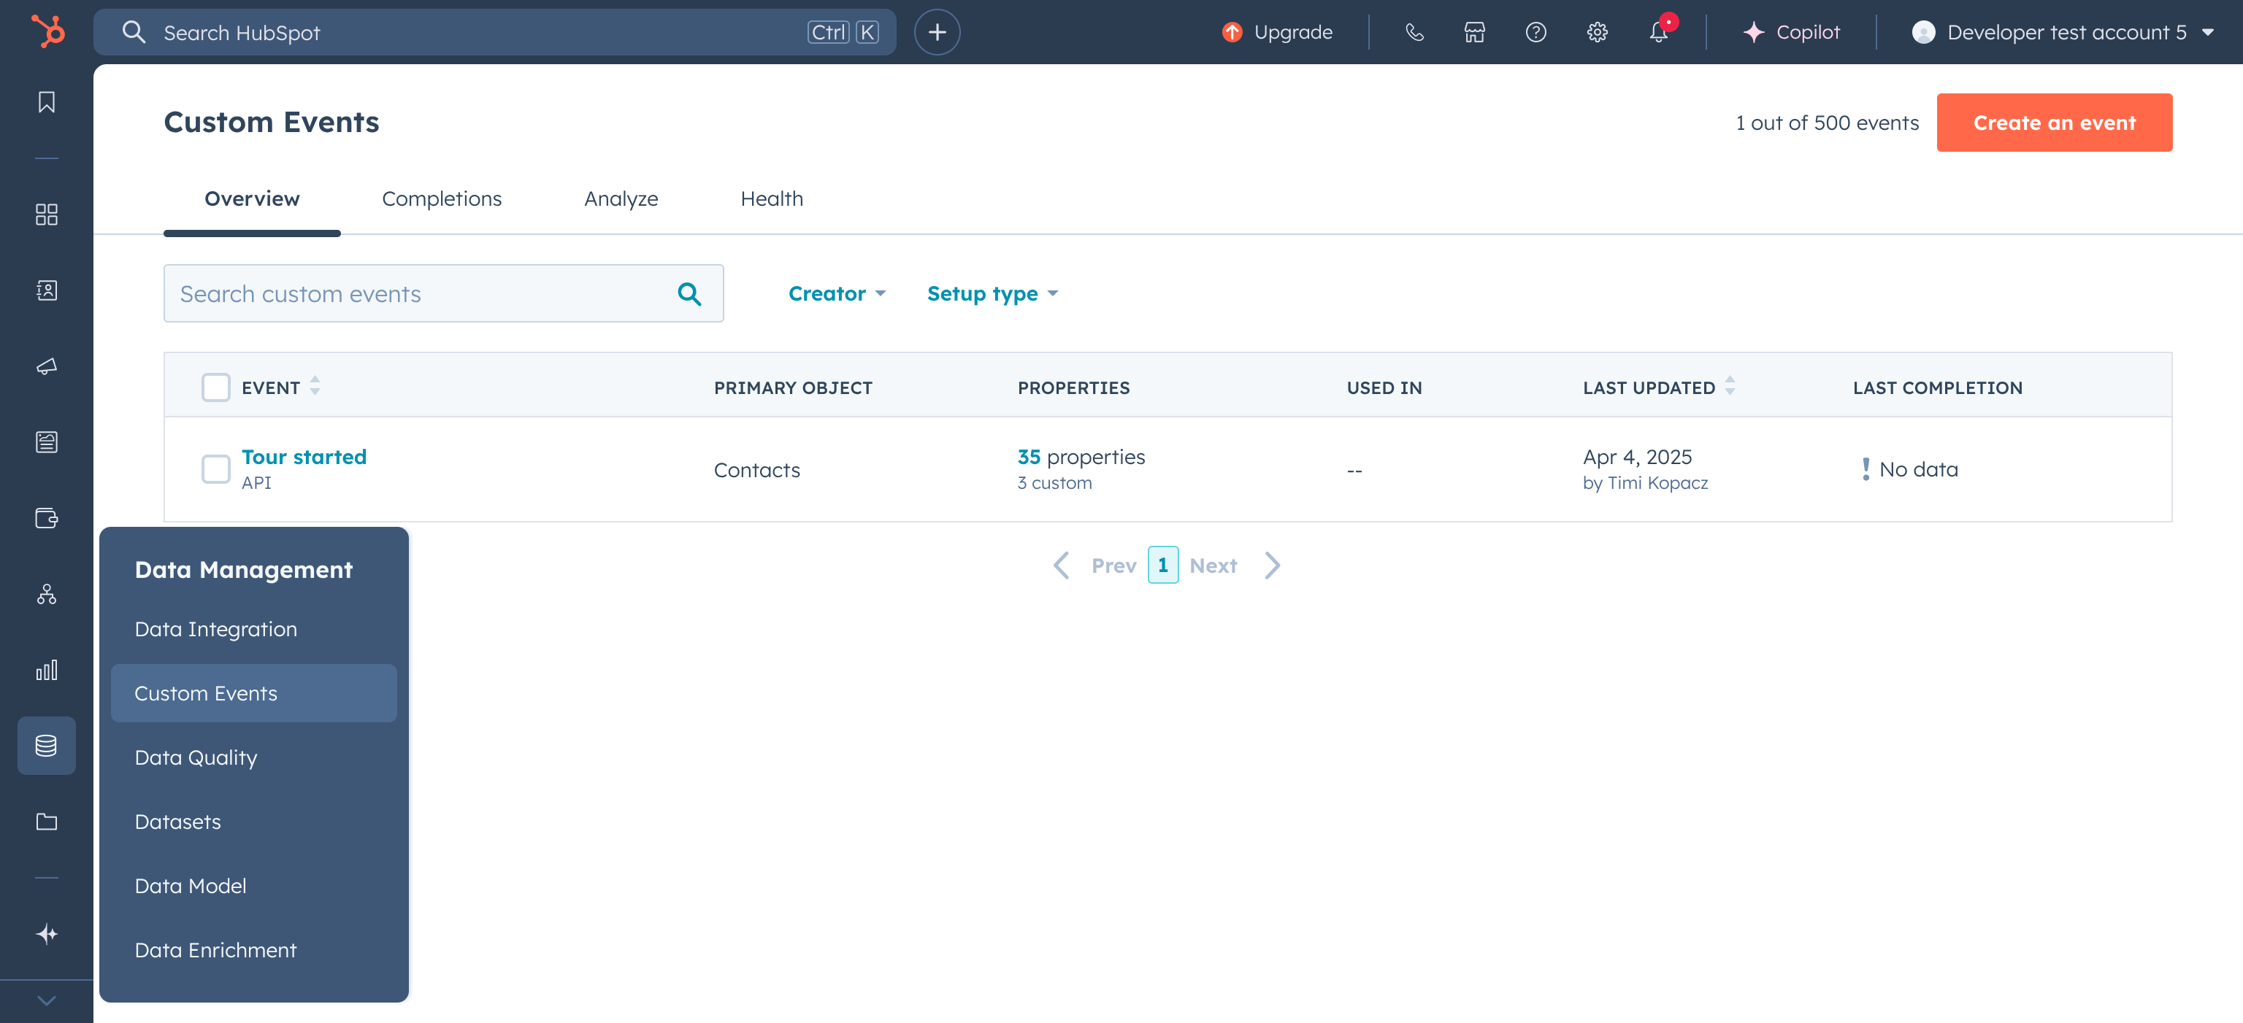Click the Search custom events field

tap(418, 294)
